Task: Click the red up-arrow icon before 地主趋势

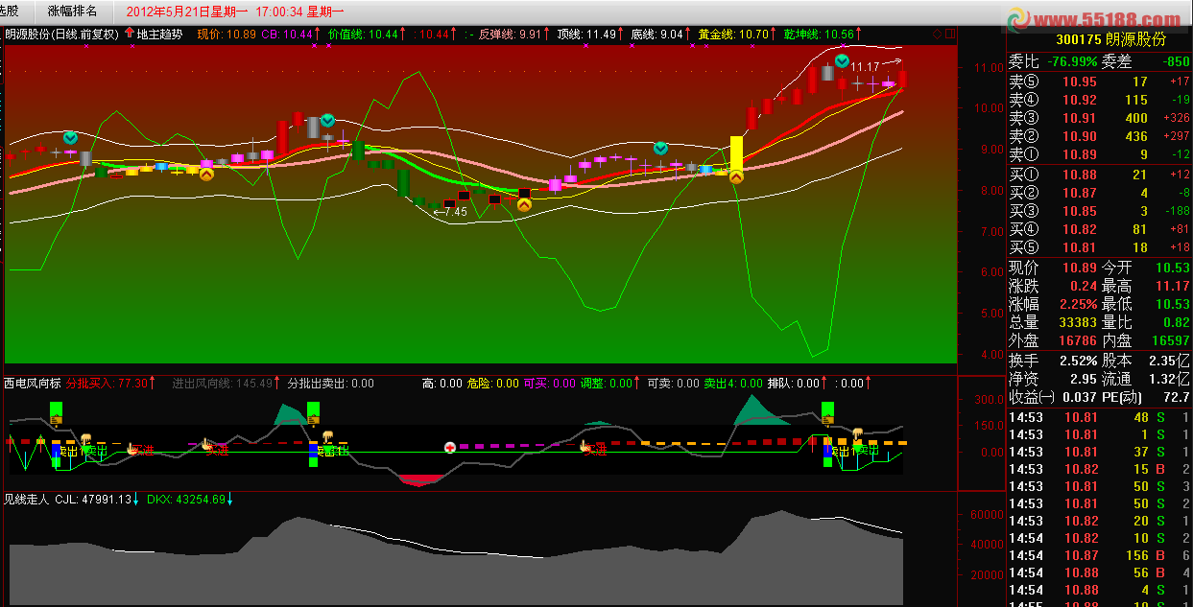Action: 130,33
